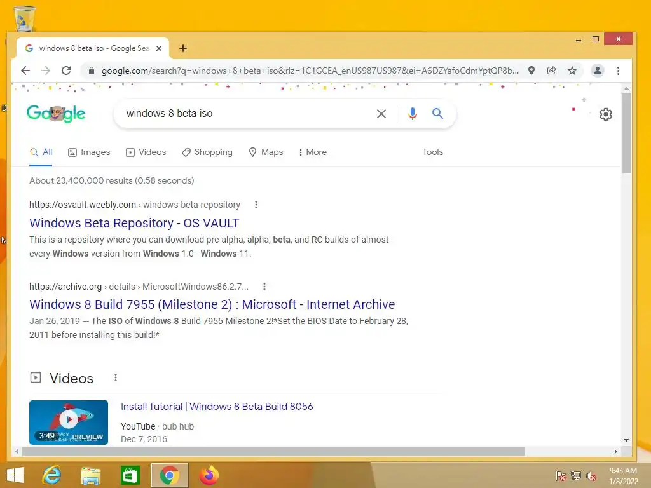Launch Firefox from the taskbar
The image size is (651, 488).
(x=209, y=475)
